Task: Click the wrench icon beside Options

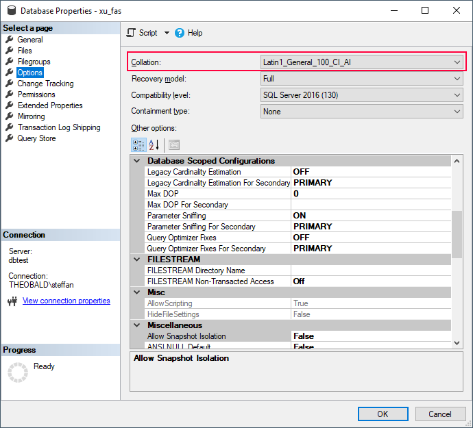Action: (x=10, y=73)
